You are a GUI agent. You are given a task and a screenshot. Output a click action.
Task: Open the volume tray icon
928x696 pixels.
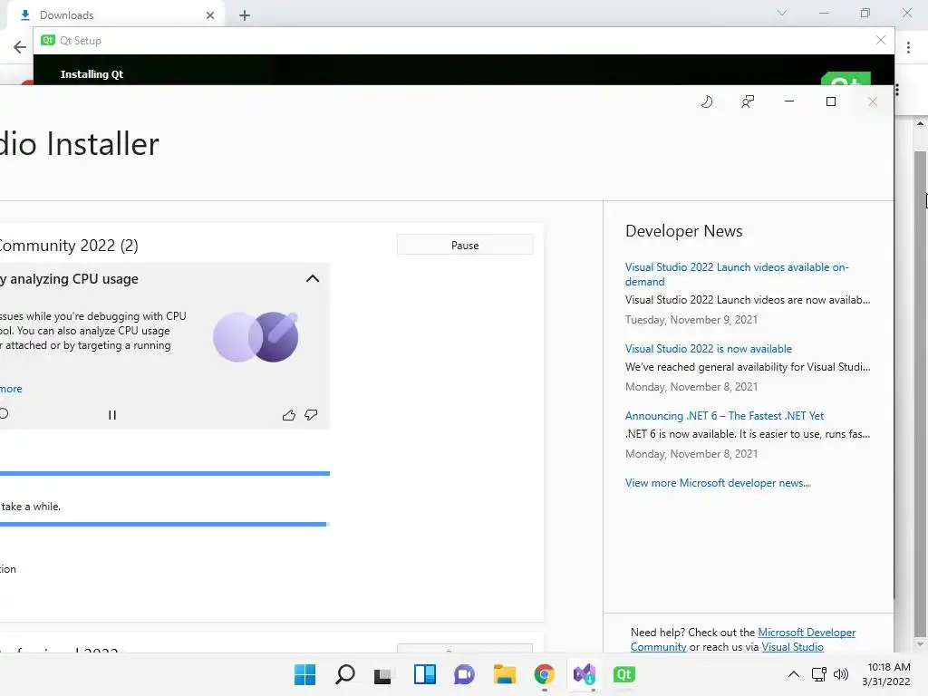click(x=840, y=674)
